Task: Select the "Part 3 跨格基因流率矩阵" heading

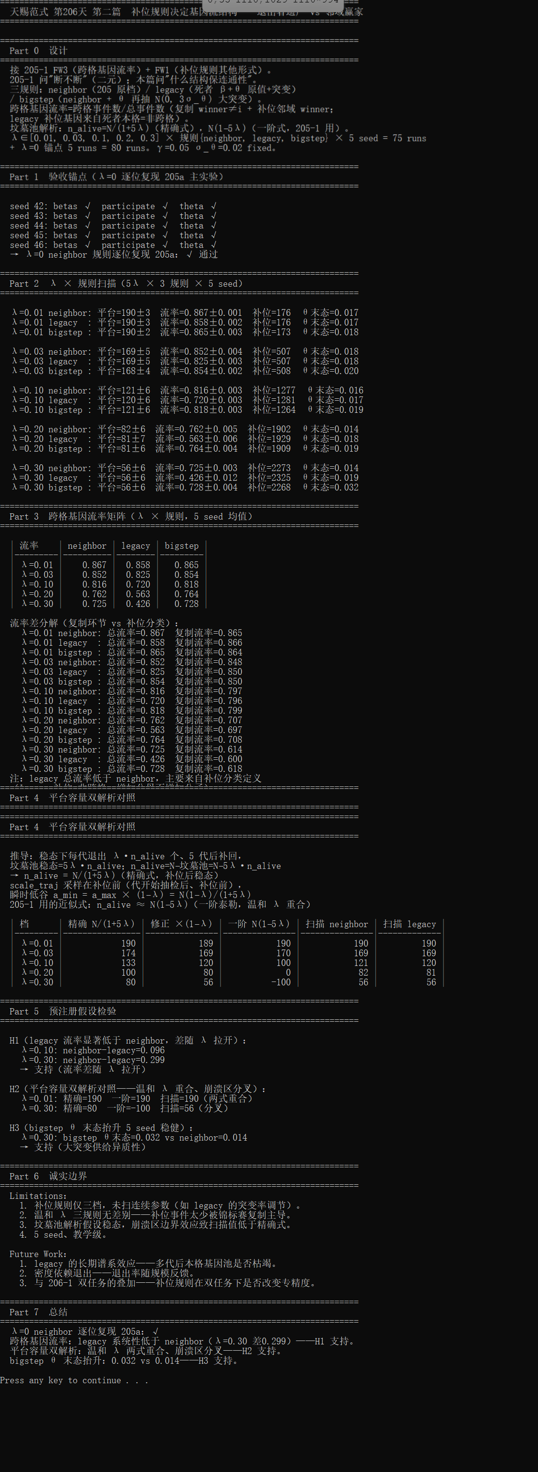Action: tap(131, 517)
